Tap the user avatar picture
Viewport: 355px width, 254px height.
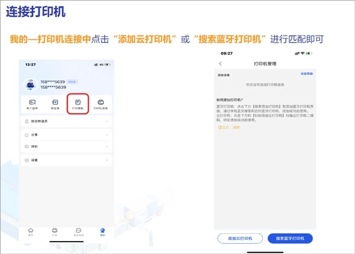(31, 84)
